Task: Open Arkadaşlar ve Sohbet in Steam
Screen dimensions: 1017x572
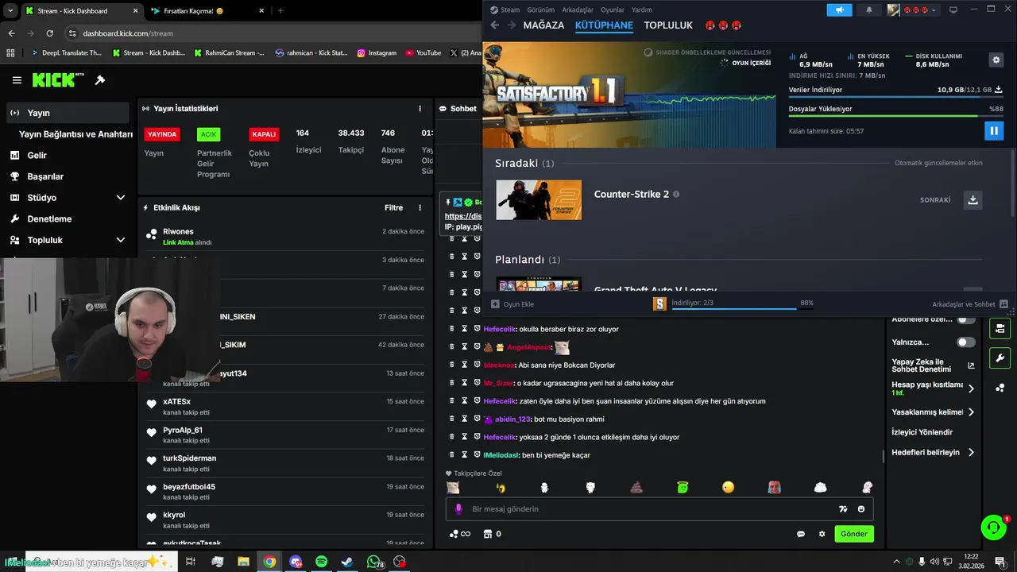Action: [x=969, y=304]
